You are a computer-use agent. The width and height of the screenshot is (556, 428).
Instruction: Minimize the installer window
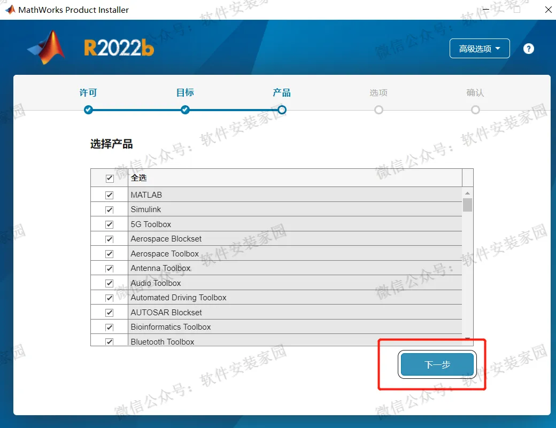pos(486,10)
